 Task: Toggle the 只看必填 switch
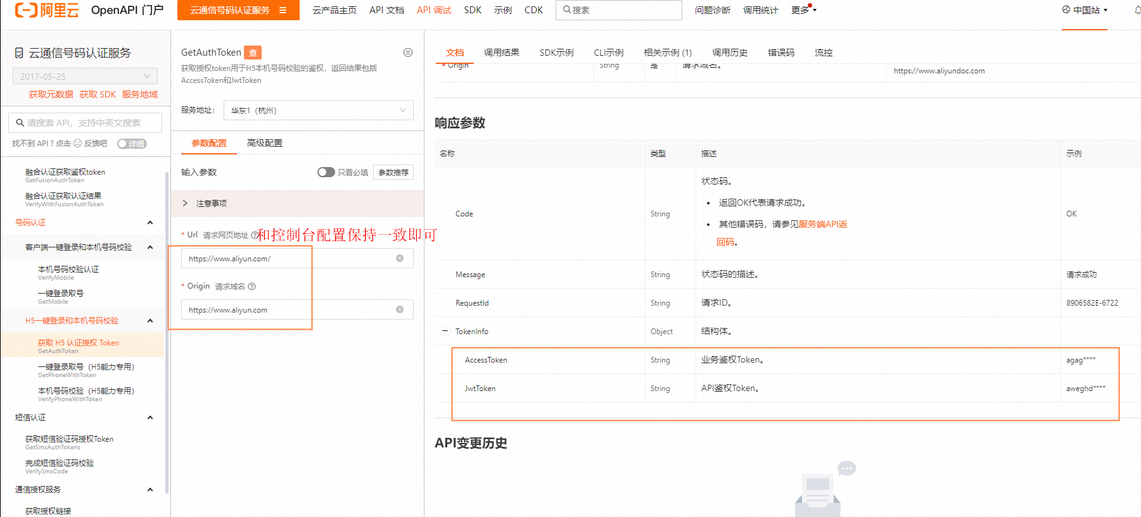326,172
